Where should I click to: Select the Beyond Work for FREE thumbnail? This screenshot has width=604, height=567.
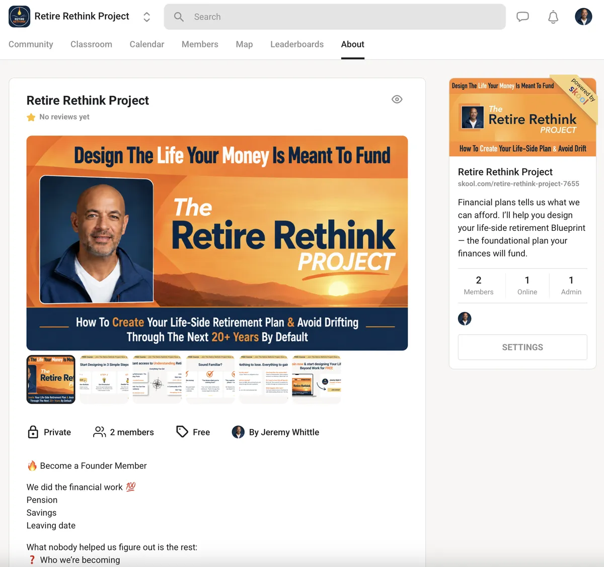point(317,380)
